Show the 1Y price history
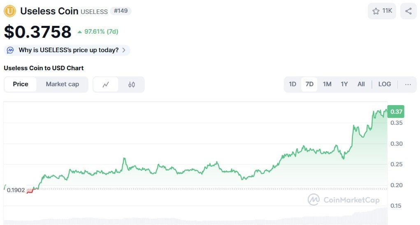The height and width of the screenshot is (225, 420). (x=344, y=84)
